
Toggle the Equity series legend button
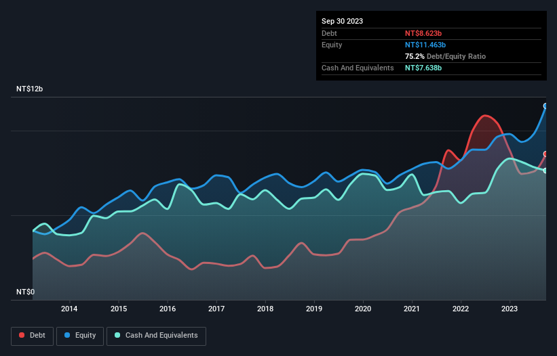80,336
